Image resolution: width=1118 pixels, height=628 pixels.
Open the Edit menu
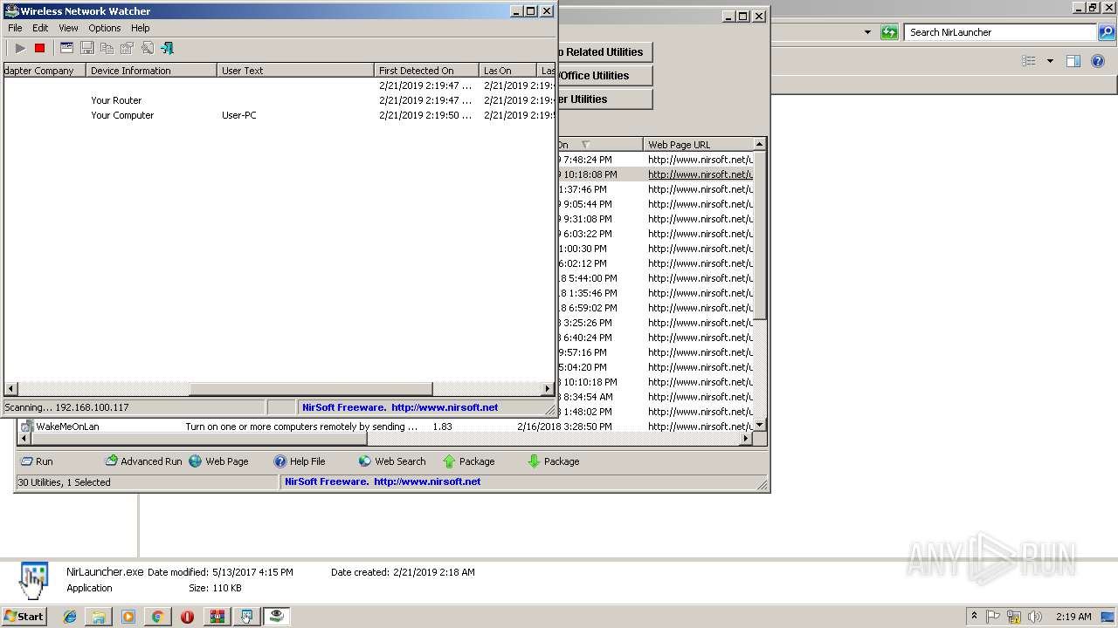pyautogui.click(x=40, y=28)
